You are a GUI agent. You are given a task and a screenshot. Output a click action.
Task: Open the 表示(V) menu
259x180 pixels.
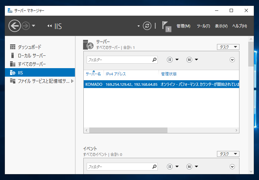[x=221, y=26]
